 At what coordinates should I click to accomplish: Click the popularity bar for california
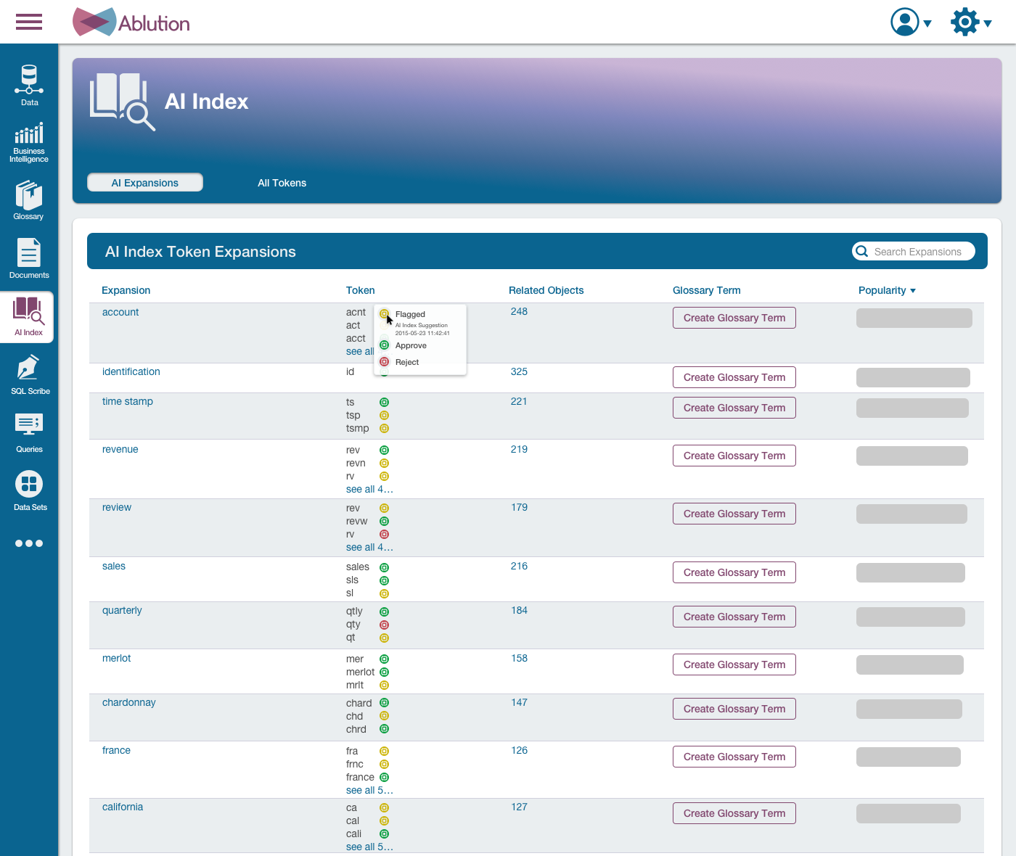tap(909, 813)
